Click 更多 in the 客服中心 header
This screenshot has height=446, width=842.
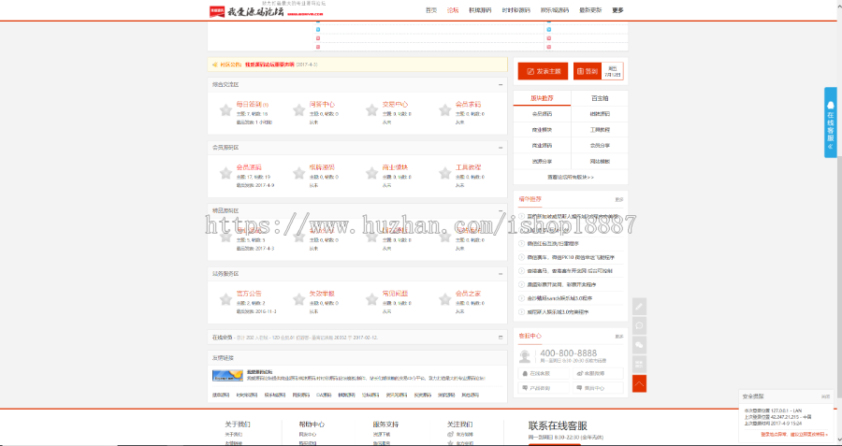(619, 337)
